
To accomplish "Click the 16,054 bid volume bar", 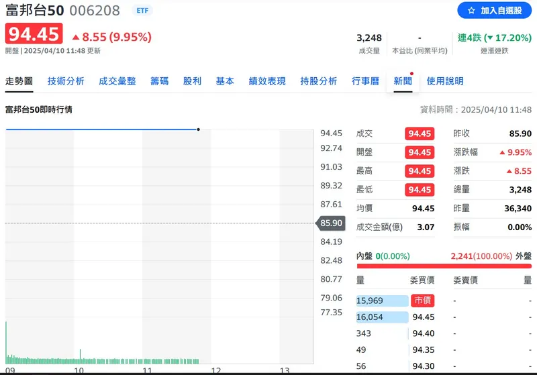I will pyautogui.click(x=381, y=317).
